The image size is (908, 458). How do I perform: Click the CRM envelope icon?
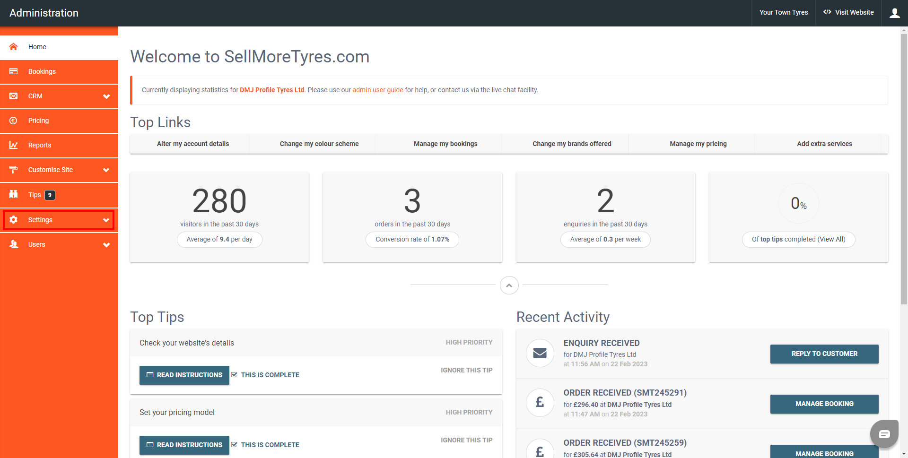tap(13, 96)
